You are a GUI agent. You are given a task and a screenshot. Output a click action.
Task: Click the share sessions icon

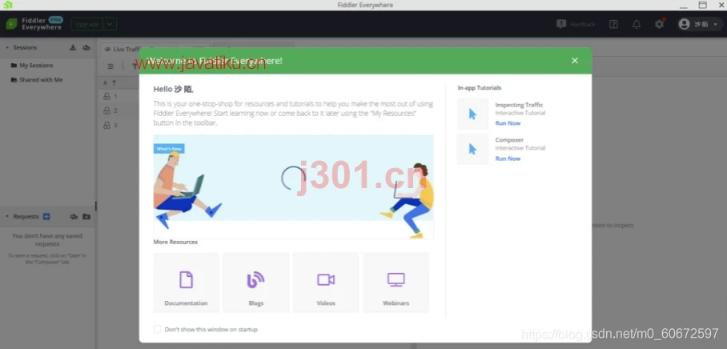pyautogui.click(x=86, y=48)
